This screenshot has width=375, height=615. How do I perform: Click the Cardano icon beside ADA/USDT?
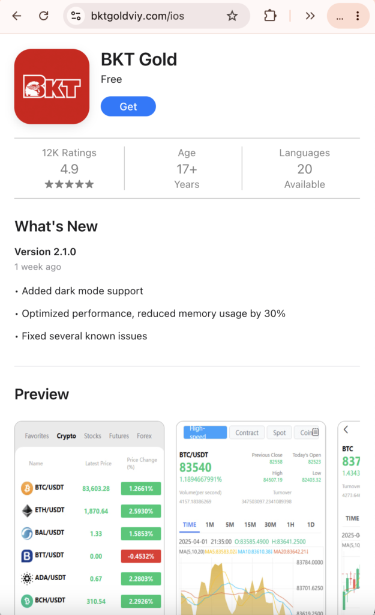(x=26, y=578)
